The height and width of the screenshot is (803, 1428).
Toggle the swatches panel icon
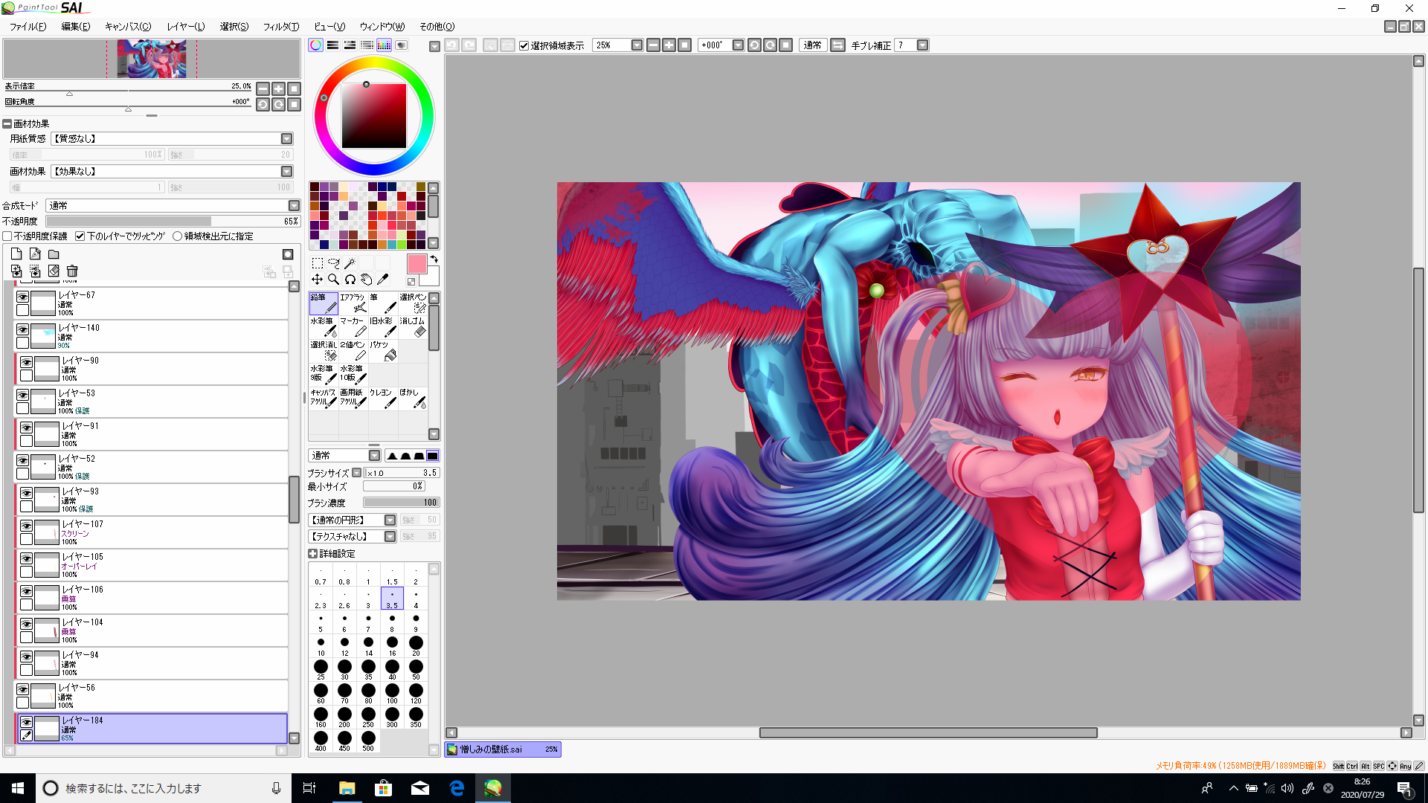[x=384, y=45]
